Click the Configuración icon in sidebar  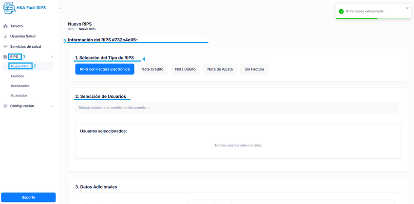(5, 106)
